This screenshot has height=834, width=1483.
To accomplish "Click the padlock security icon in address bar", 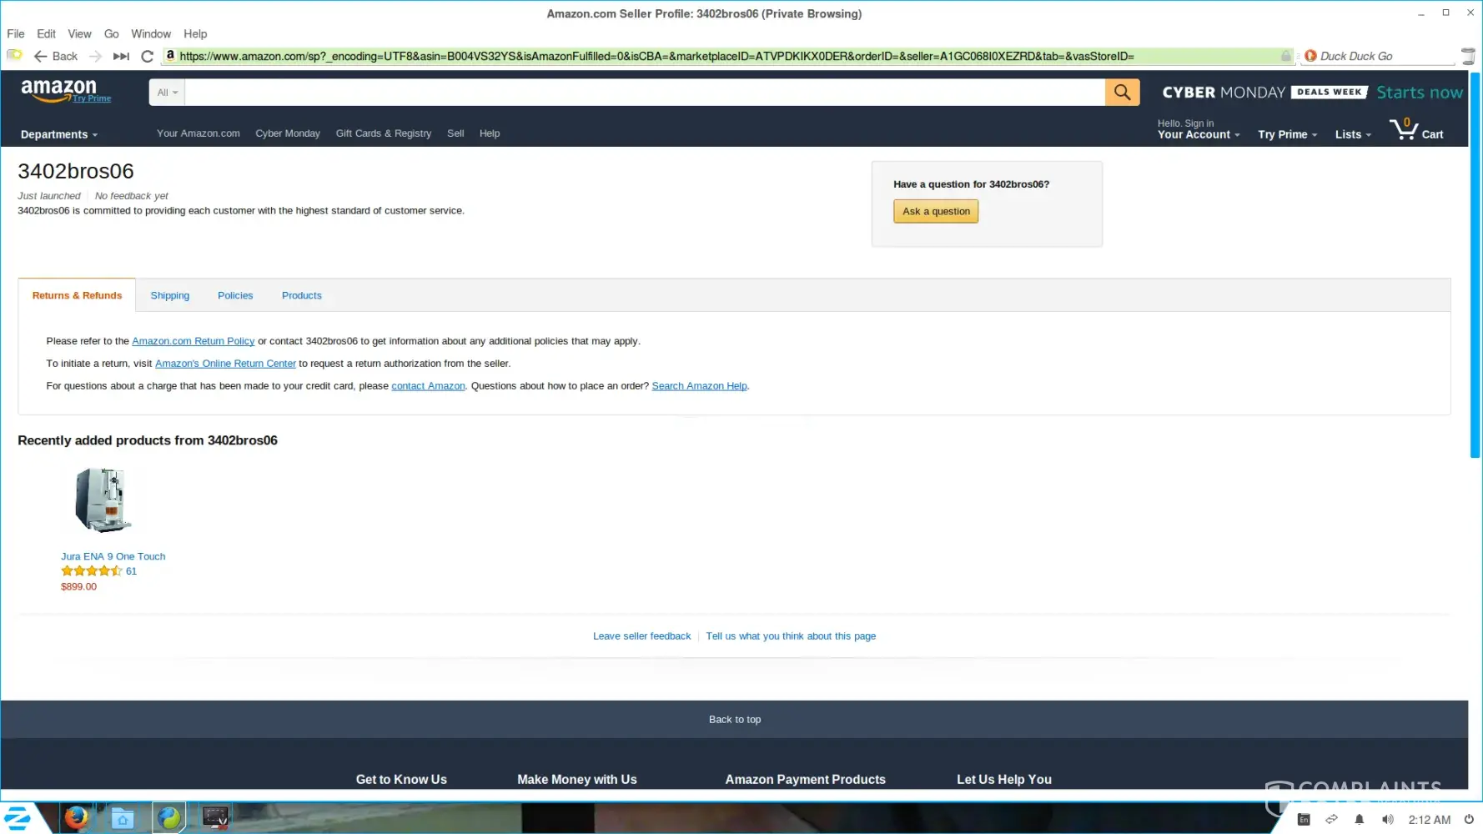I will click(1286, 56).
